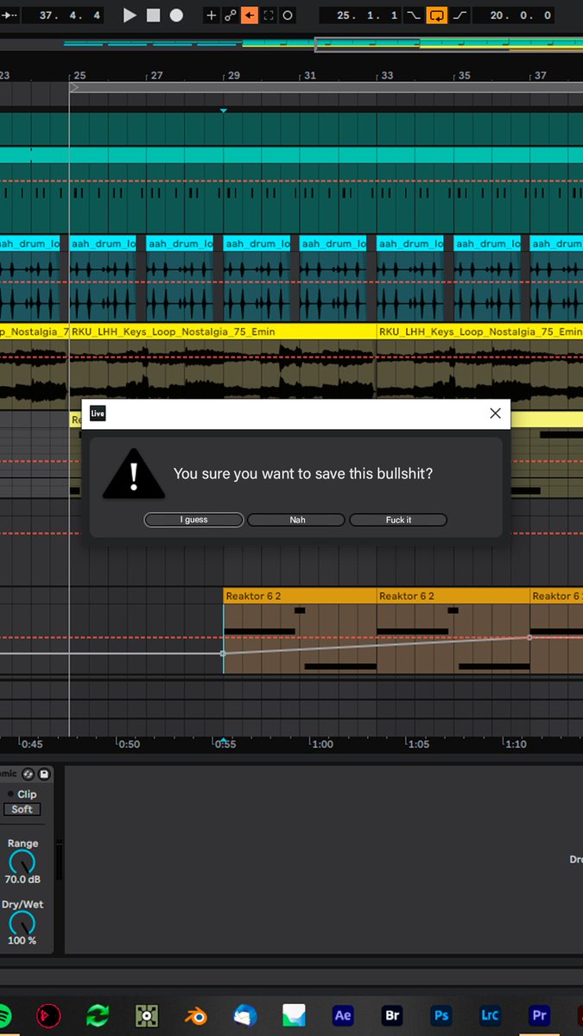Click the Dry/Wet knob at 100 %
The width and height of the screenshot is (583, 1036).
[x=22, y=924]
